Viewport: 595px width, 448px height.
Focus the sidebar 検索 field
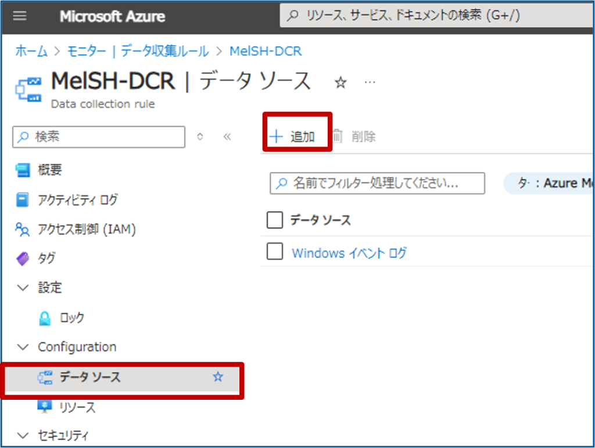tap(99, 137)
